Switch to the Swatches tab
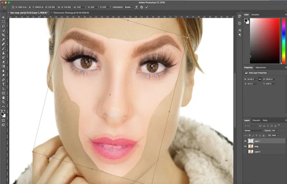287x184 pixels. click(255, 14)
